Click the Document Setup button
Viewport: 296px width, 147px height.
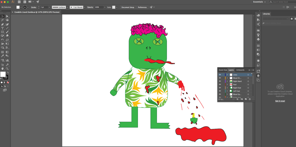tap(128, 7)
